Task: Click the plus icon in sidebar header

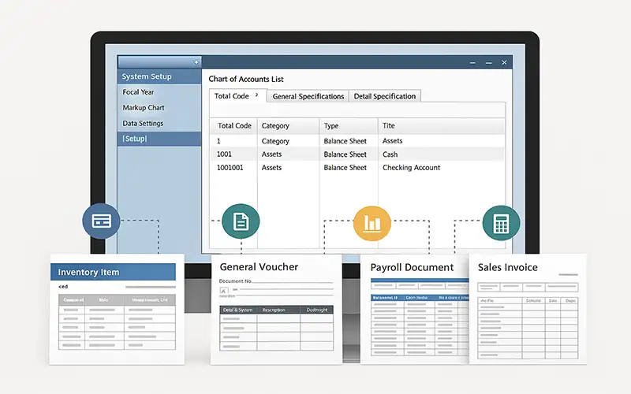Action: tap(196, 61)
